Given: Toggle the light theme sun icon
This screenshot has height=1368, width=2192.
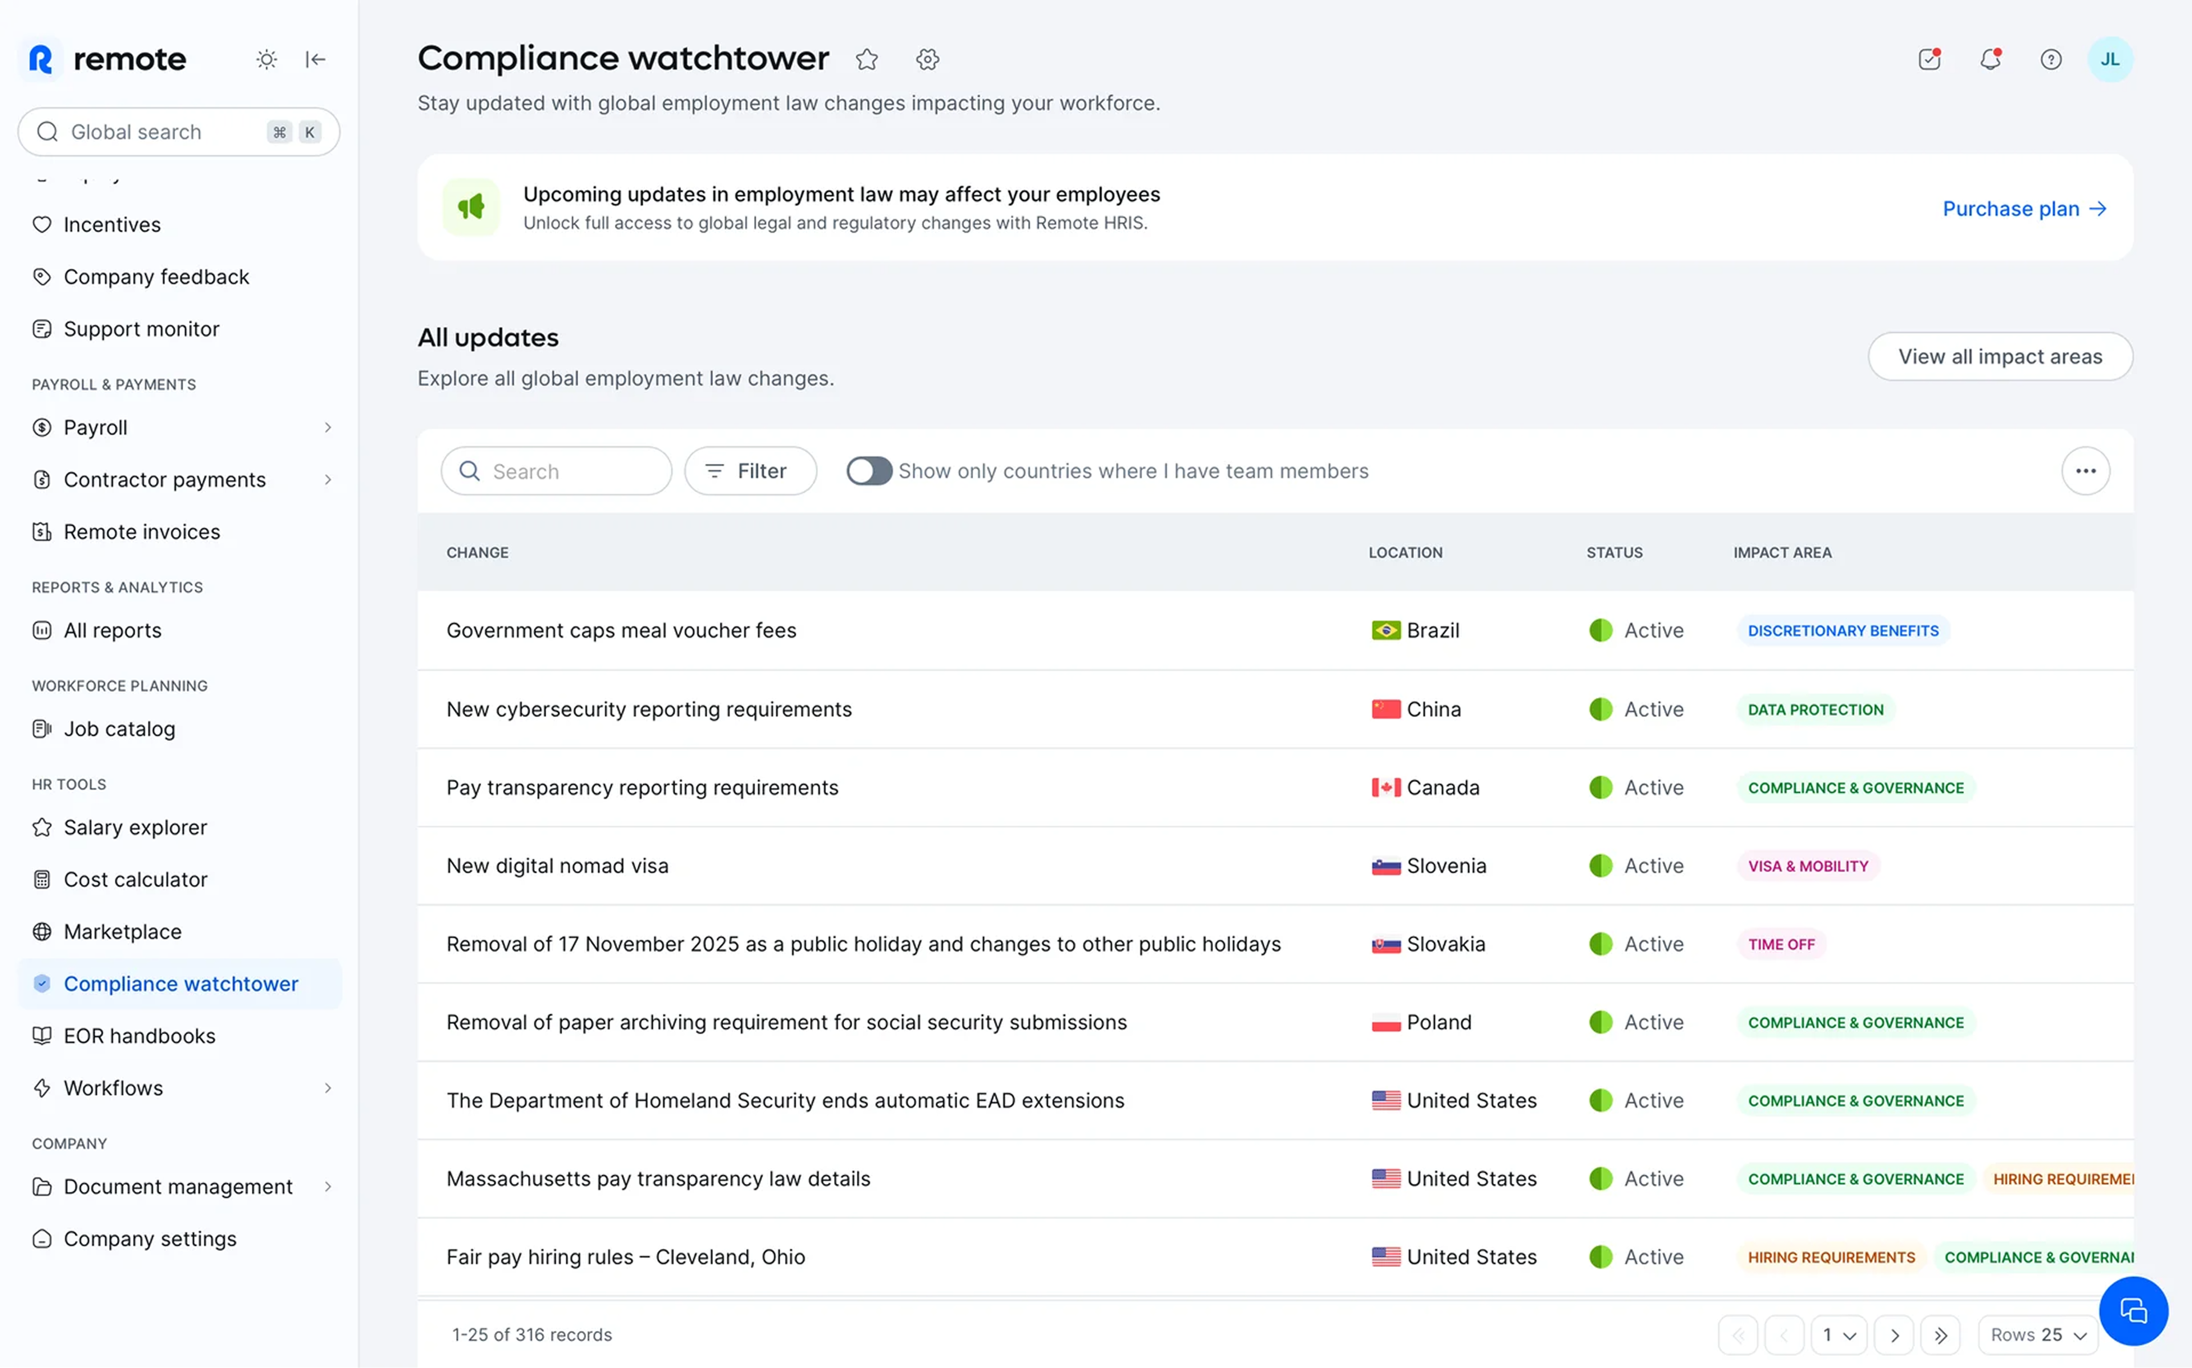Looking at the screenshot, I should 266,59.
